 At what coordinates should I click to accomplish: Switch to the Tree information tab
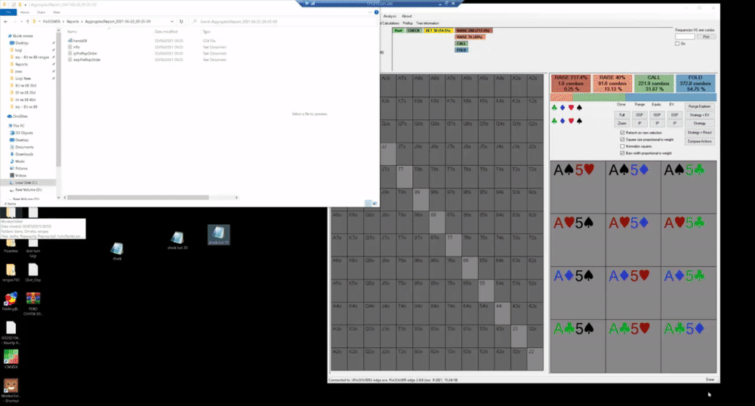(427, 23)
